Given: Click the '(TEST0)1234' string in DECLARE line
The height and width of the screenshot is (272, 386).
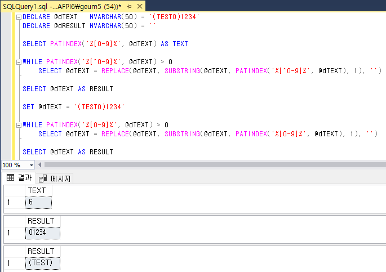Looking at the screenshot, I should pyautogui.click(x=174, y=17).
